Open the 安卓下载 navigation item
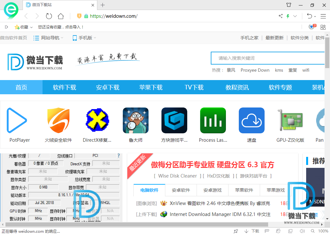Image resolution: width=330 pixels, height=235 pixels. point(108,87)
